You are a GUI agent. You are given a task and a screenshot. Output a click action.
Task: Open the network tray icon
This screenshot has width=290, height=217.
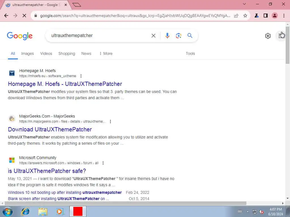coord(255,212)
